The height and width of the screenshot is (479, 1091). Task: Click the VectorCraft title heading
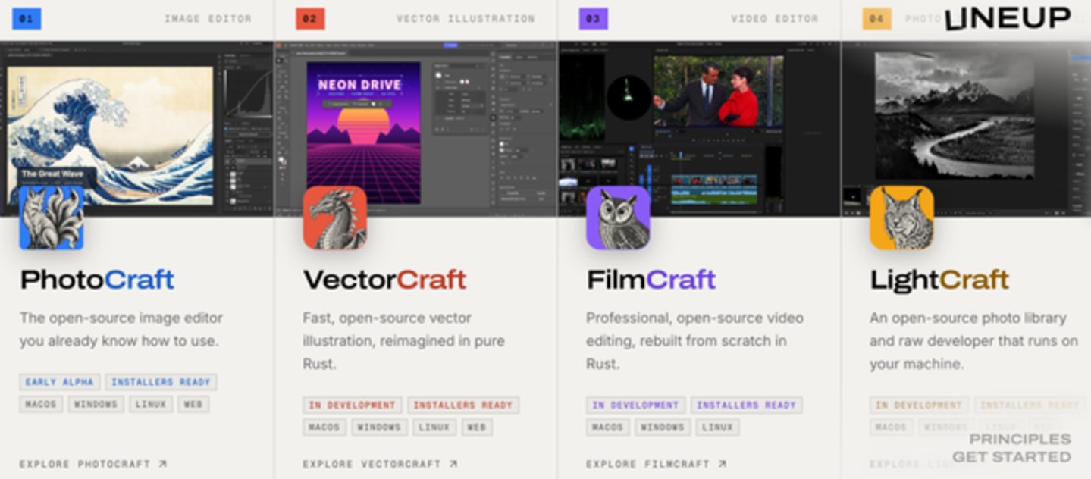[384, 280]
